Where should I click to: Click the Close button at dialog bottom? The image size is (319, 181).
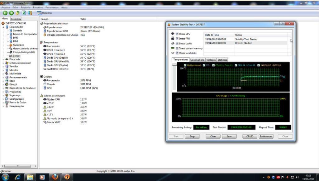click(x=285, y=136)
